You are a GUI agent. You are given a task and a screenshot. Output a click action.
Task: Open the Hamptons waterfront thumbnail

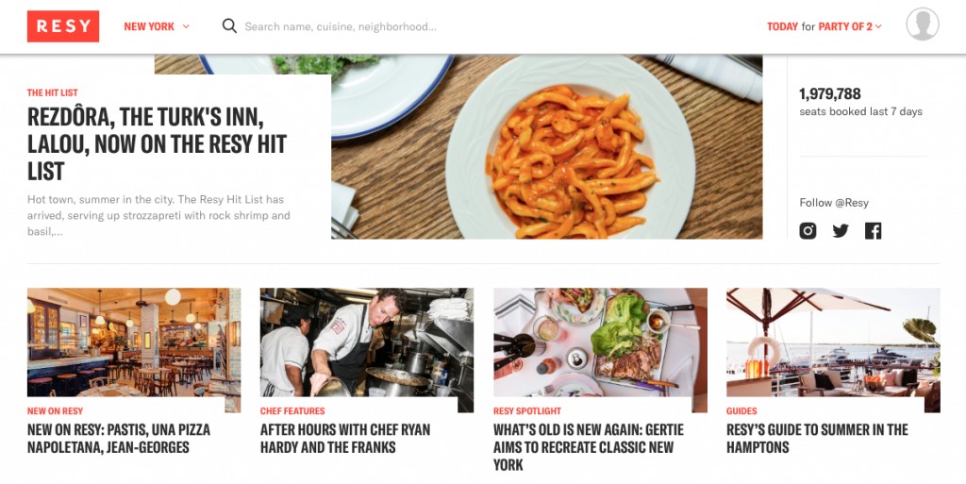(x=833, y=342)
